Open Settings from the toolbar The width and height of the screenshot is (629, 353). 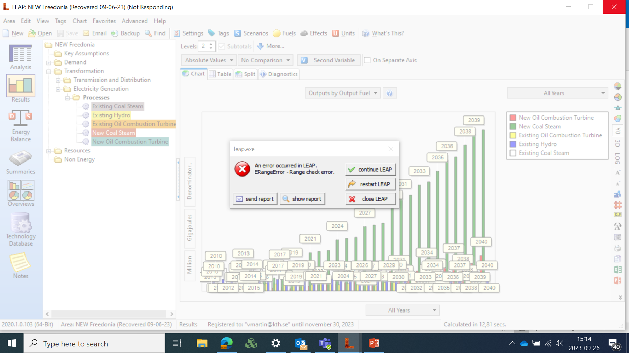(188, 33)
